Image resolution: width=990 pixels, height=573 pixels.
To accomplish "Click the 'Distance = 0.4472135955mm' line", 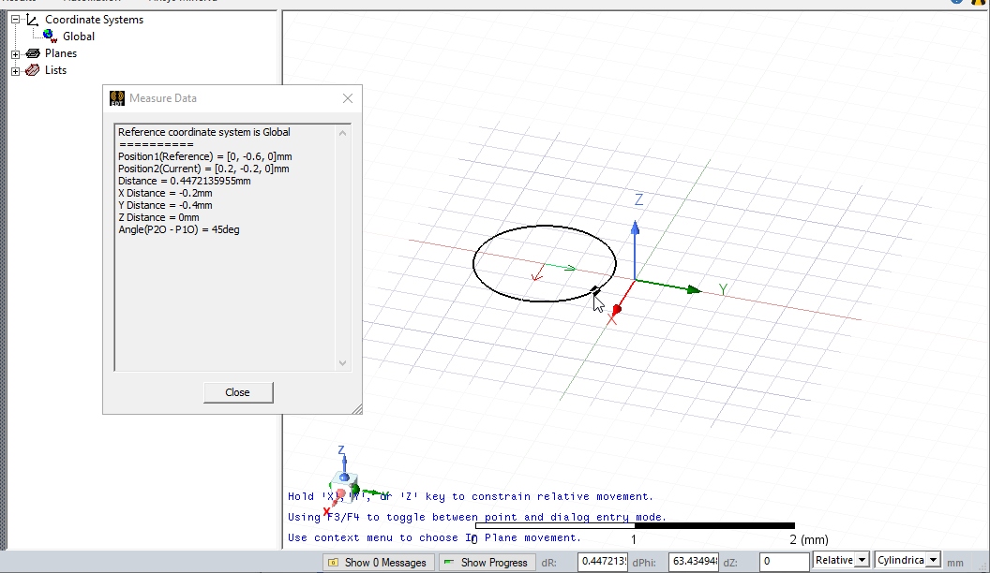I will [185, 181].
